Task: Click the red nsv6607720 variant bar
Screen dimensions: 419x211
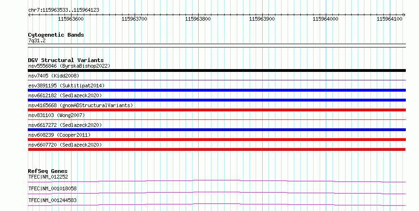Action: point(217,149)
